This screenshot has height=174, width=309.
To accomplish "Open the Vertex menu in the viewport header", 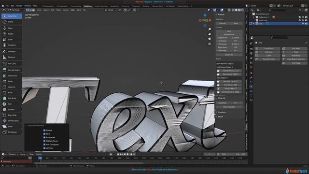I will click(x=66, y=10).
